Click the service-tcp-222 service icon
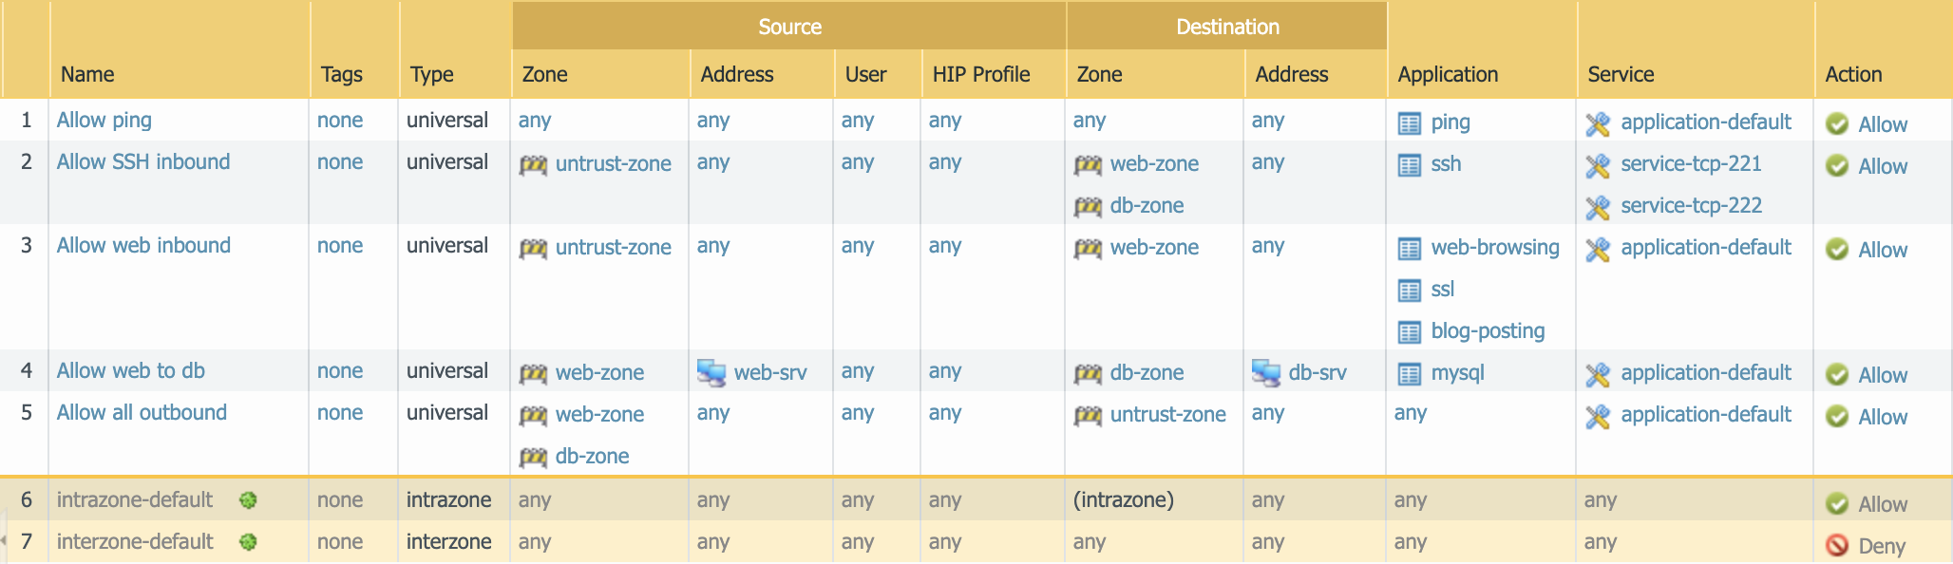 (1598, 207)
